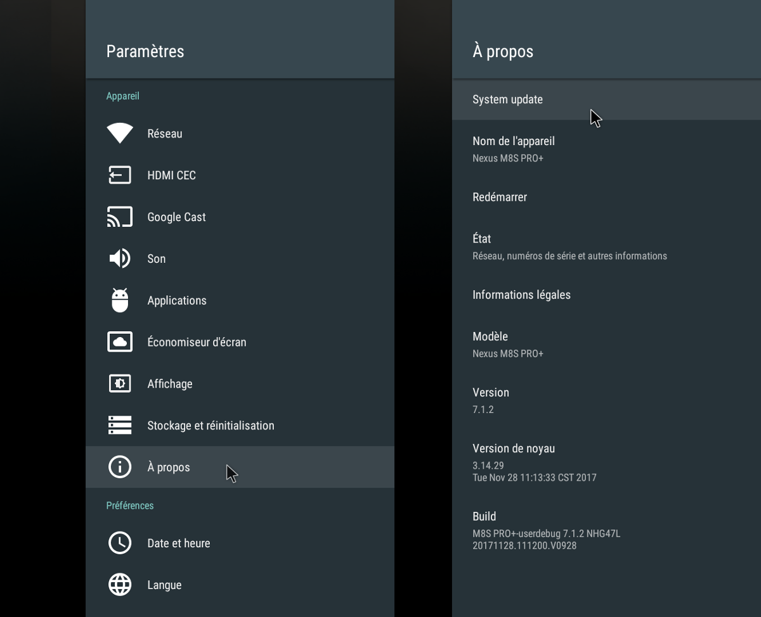The image size is (761, 617).
Task: Click the info icon beside À propos
Action: [120, 467]
